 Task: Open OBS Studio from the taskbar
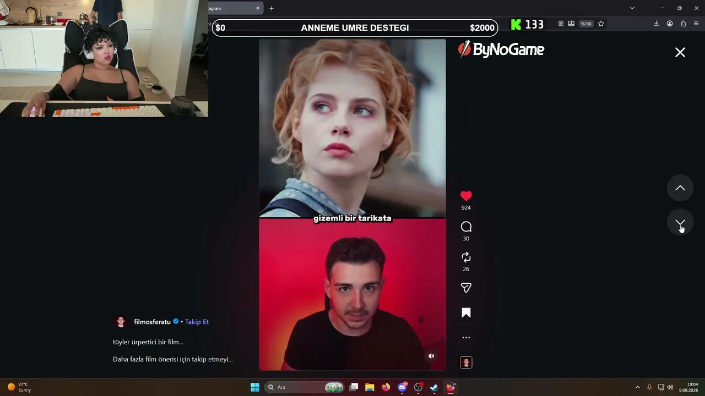pyautogui.click(x=418, y=387)
